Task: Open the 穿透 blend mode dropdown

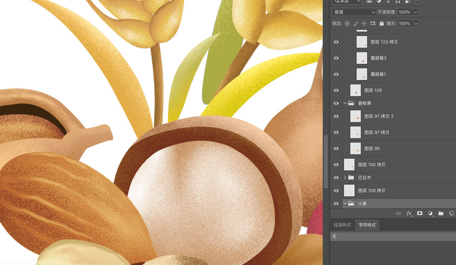Action: coord(354,12)
